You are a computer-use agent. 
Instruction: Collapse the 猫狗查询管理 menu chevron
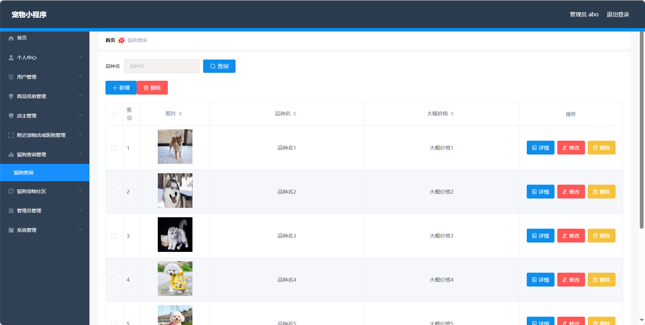80,154
